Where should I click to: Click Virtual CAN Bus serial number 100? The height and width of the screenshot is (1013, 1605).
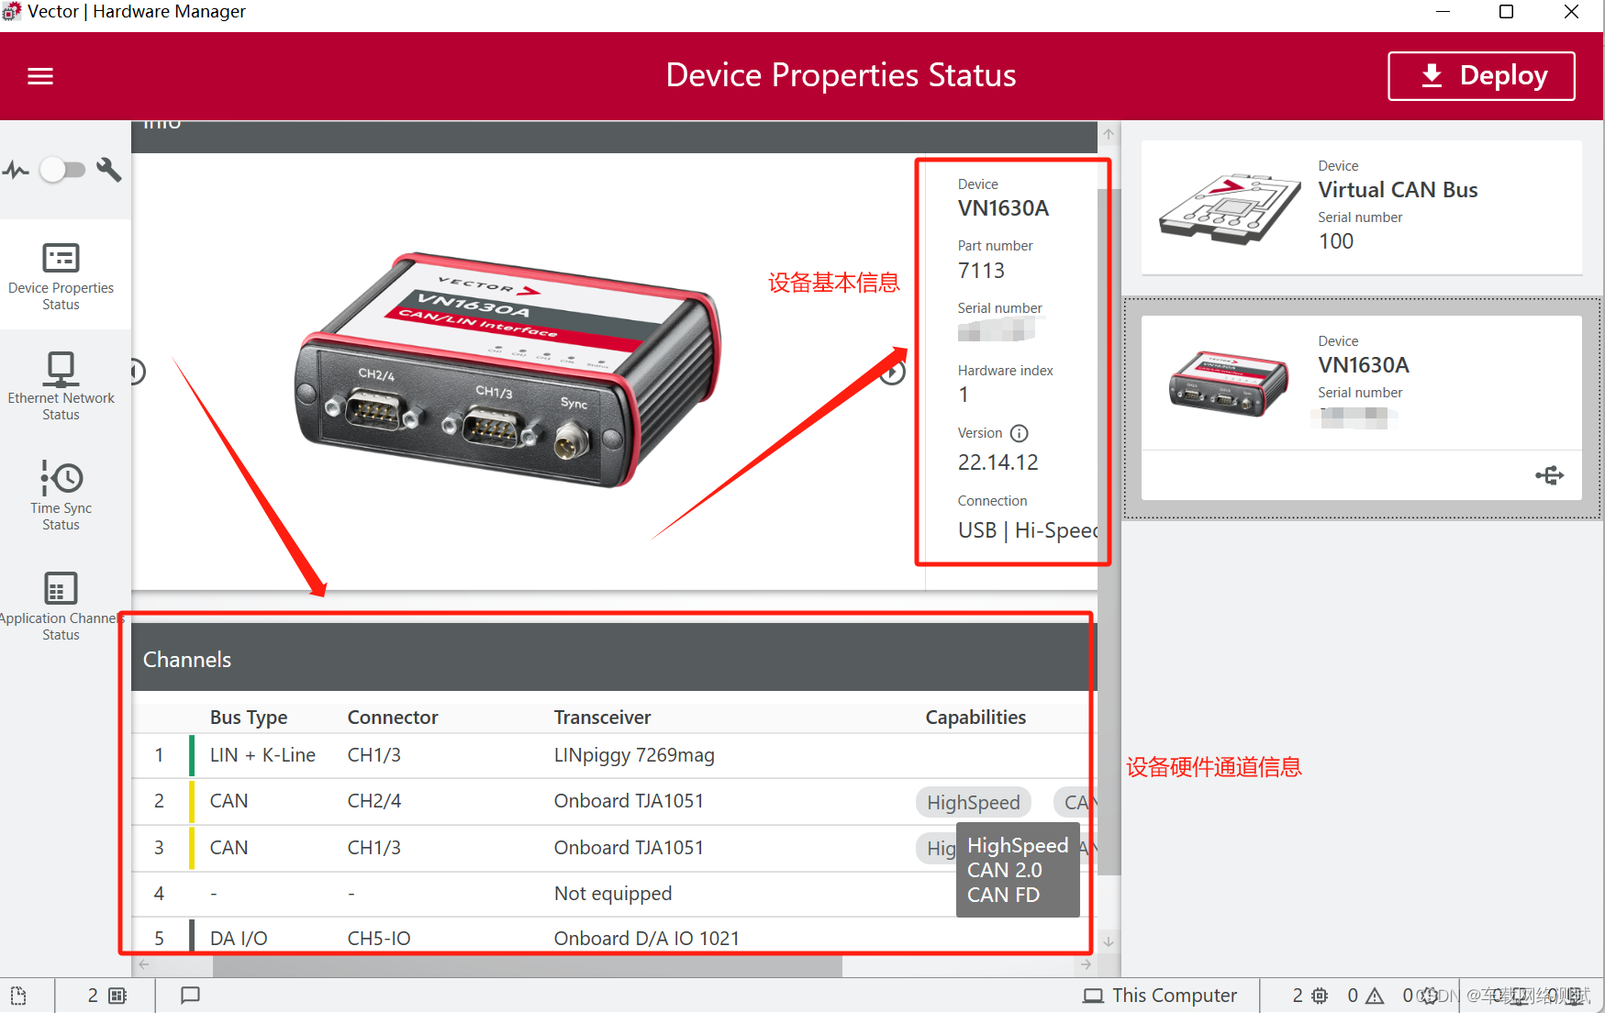pos(1336,241)
